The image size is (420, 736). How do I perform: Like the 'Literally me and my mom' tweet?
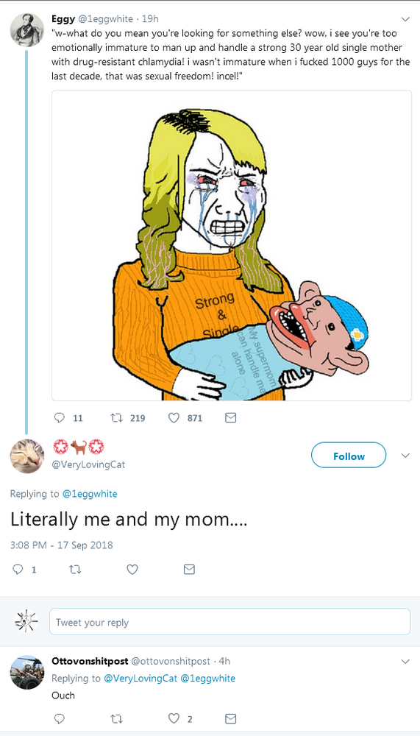tap(132, 570)
